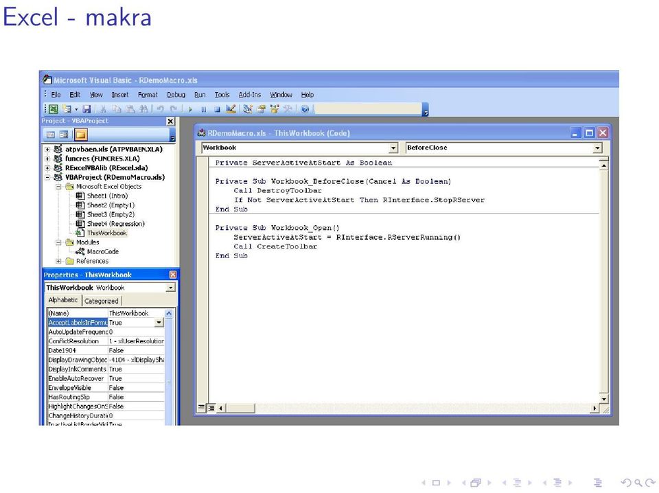
Task: Click the Find binoculars icon
Action: pyautogui.click(x=143, y=109)
